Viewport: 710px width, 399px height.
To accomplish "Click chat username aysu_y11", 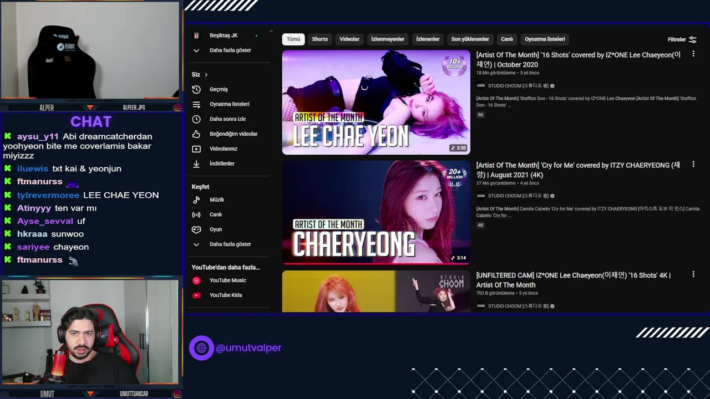I will point(38,136).
